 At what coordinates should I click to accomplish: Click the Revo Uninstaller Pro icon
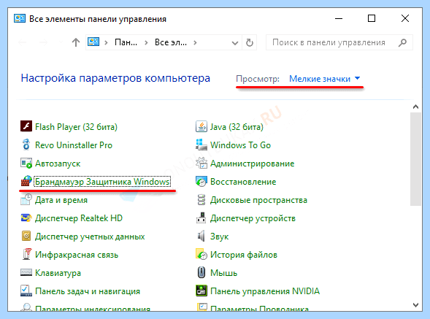click(x=26, y=145)
